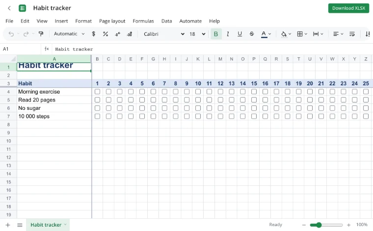Check 10 000 steps box for day 8

(176, 116)
